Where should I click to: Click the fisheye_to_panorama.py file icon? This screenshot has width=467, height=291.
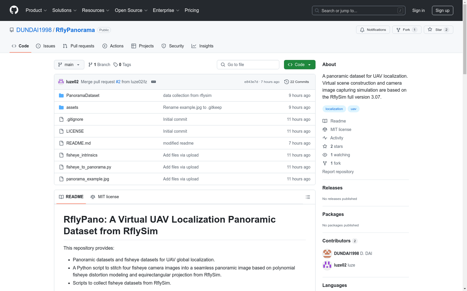(x=61, y=167)
